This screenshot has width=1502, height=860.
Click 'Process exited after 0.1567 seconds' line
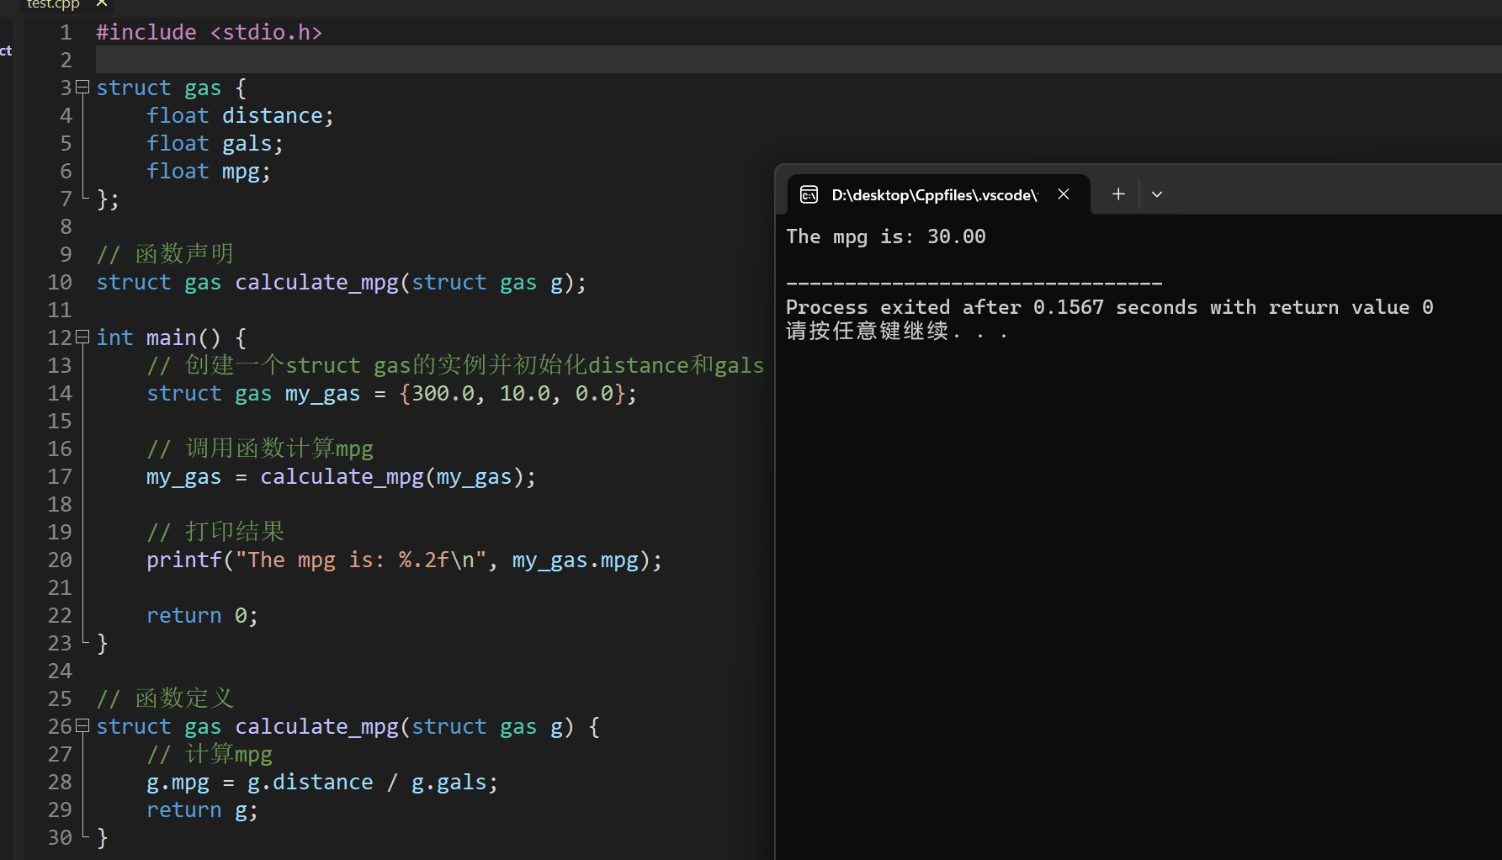point(991,308)
